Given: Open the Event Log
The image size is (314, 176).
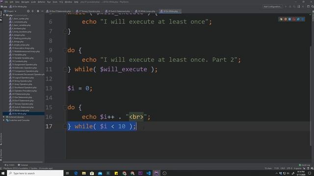Looking at the screenshot, I should point(304,165).
